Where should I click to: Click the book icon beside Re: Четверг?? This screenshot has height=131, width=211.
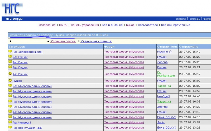click(x=10, y=122)
